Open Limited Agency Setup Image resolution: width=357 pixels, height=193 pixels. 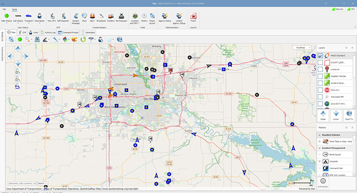point(179,19)
